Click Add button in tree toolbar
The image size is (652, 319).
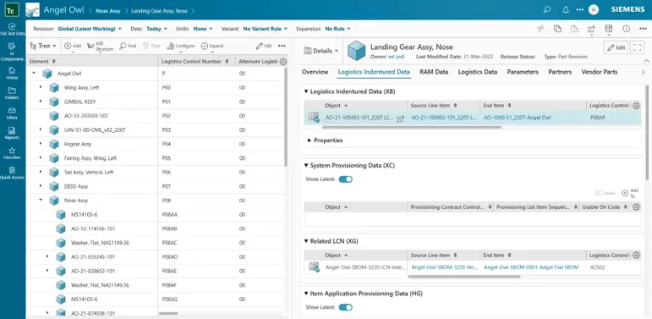click(73, 46)
